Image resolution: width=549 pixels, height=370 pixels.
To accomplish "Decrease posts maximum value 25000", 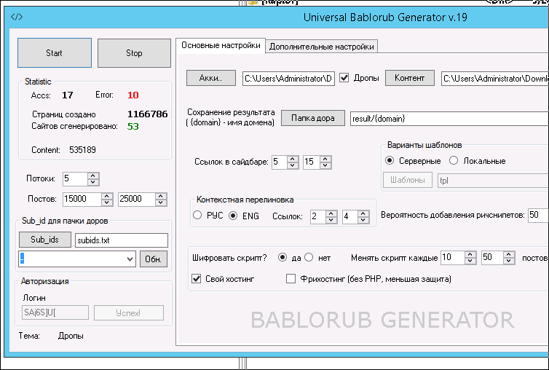I will [x=161, y=203].
